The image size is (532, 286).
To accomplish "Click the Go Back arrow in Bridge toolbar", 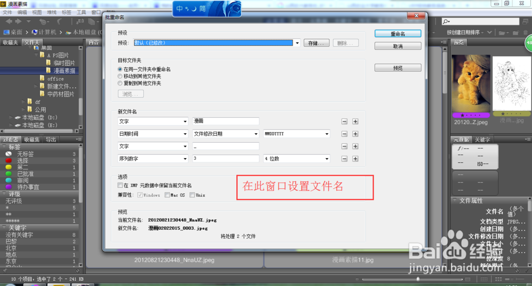I will tap(9, 21).
